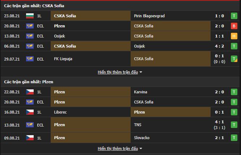The width and height of the screenshot is (241, 155).
Task: Click orange H result badge for Osijek draw
Action: coord(234,36)
